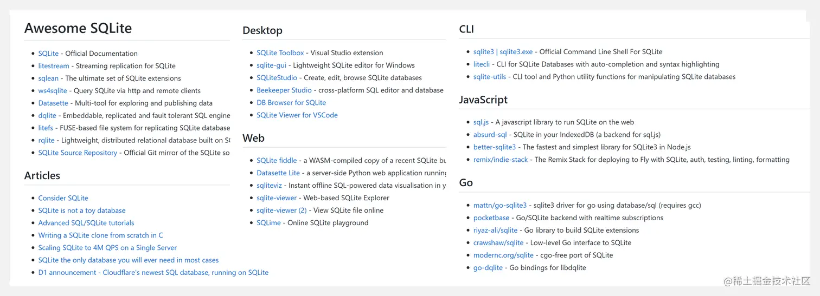820x296 pixels.
Task: Open the litefs link
Action: coord(46,128)
